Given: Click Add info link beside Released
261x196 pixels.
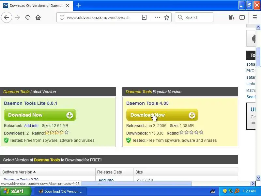Looking at the screenshot, I should click(x=31, y=126).
